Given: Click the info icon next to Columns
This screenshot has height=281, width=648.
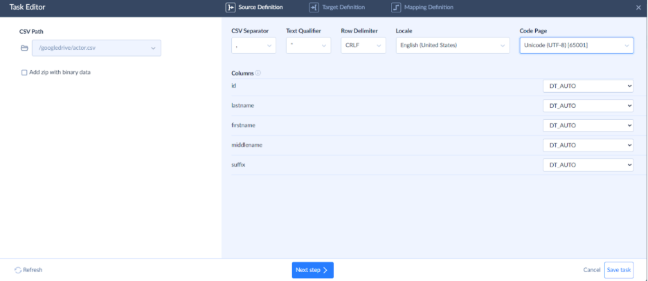Looking at the screenshot, I should tap(258, 73).
